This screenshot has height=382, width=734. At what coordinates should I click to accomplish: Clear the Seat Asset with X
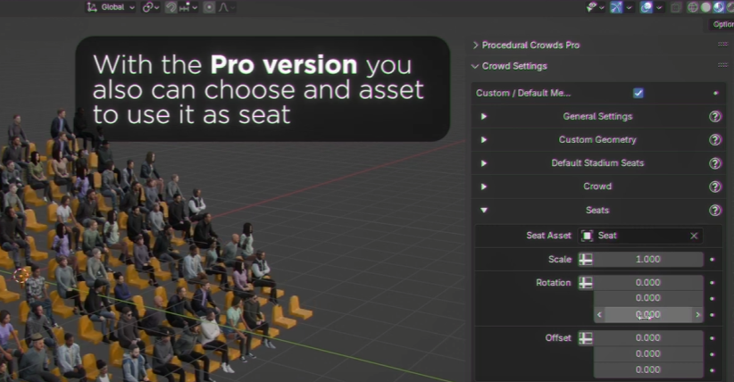[x=694, y=236]
